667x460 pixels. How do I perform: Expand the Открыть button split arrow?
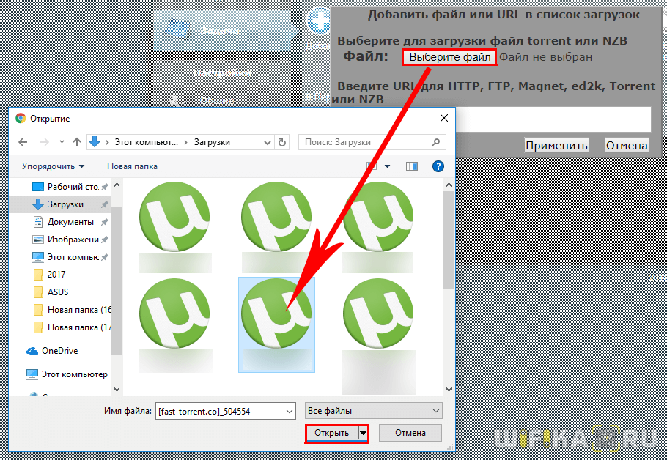click(x=363, y=433)
